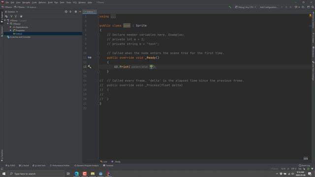Click the first icon in the Solution panel toolbar

coord(6,16)
